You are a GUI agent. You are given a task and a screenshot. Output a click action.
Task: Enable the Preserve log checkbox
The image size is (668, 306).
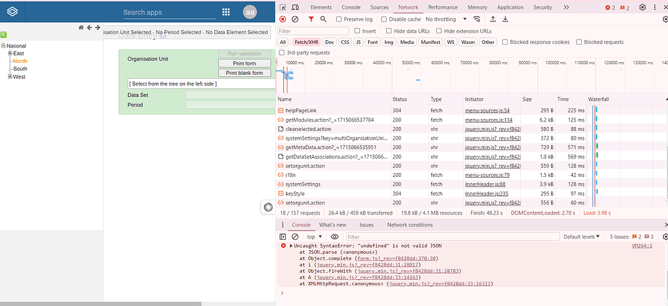coord(339,19)
